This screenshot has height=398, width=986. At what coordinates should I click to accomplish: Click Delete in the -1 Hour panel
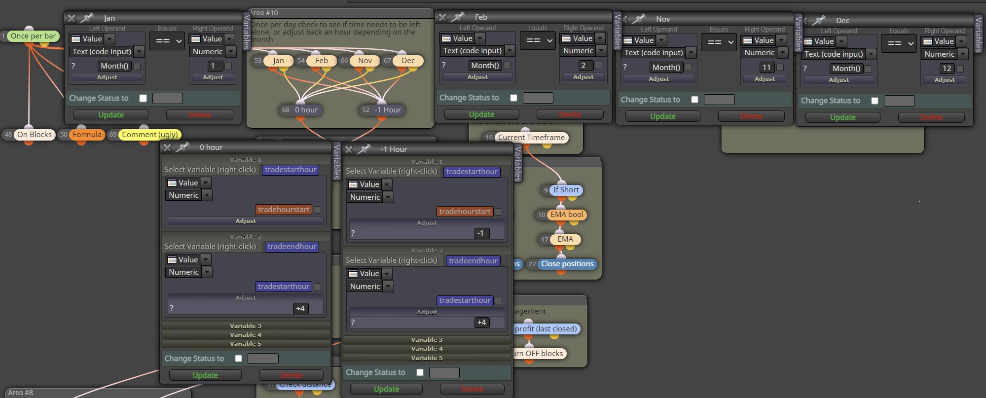[472, 389]
